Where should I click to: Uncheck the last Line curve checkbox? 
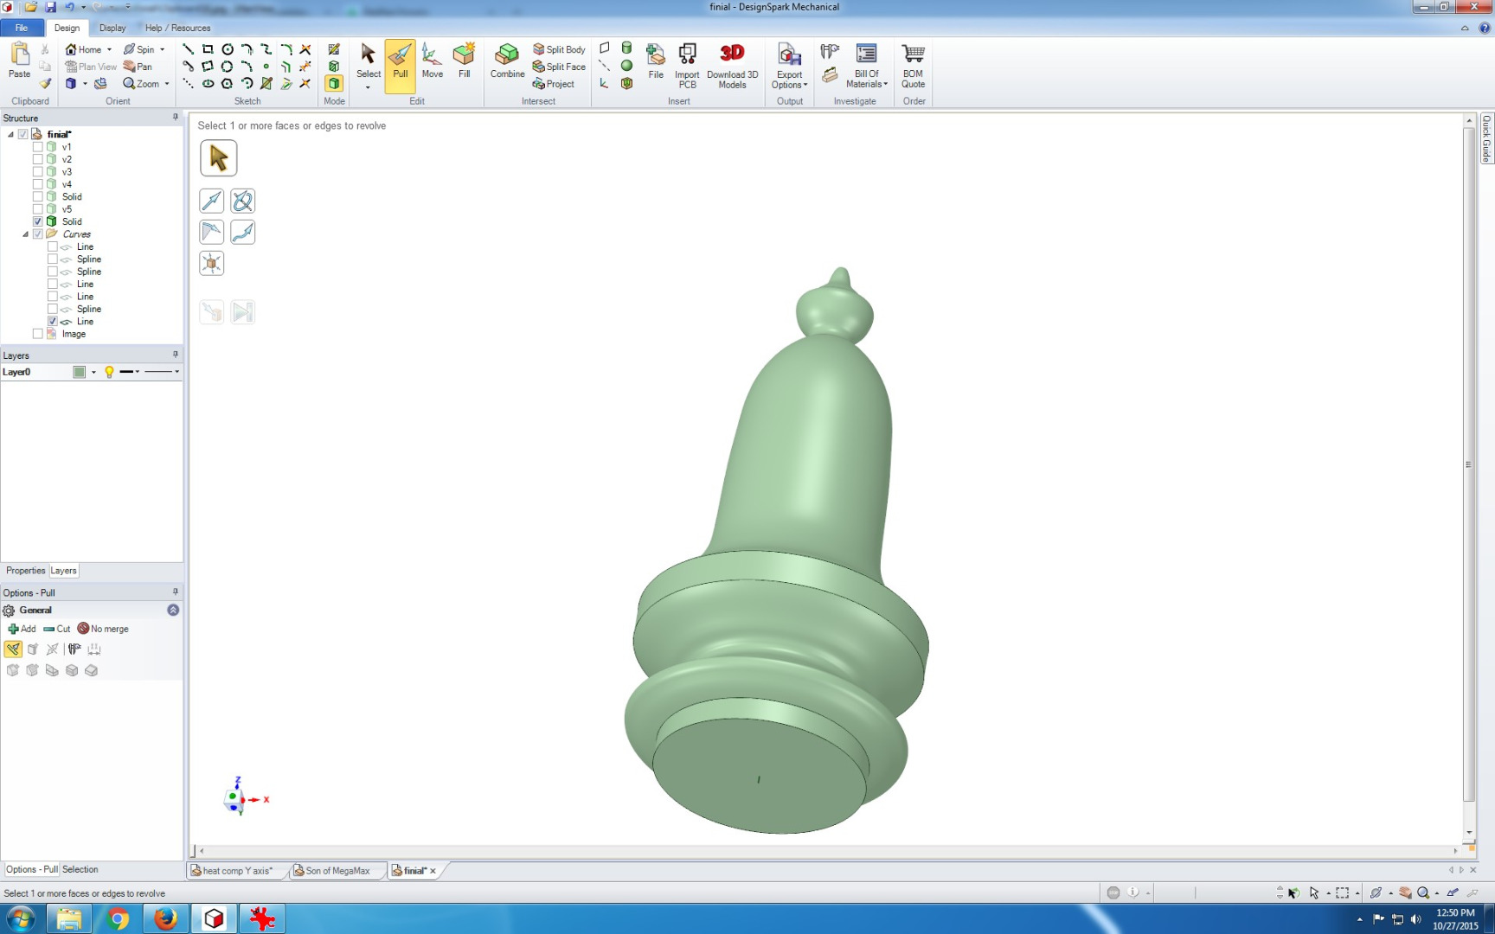tap(53, 322)
